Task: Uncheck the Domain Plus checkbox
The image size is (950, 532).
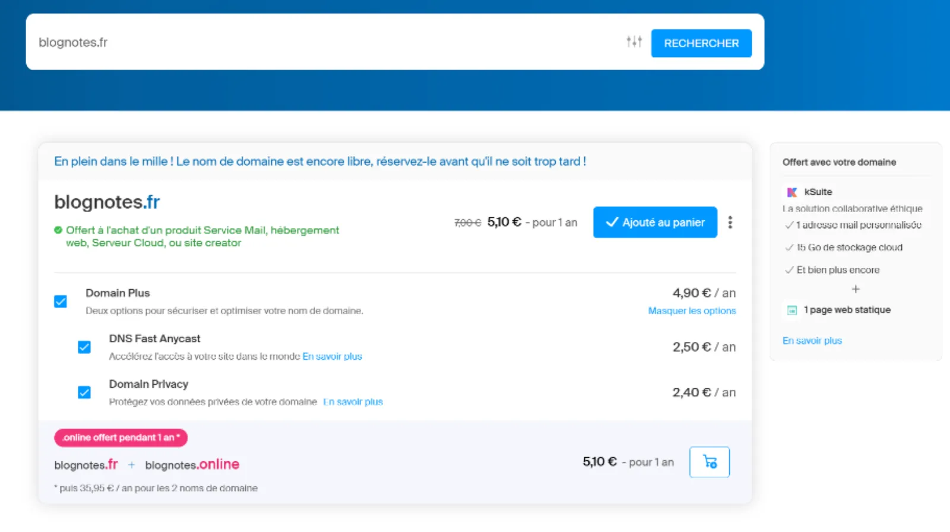Action: 61,302
